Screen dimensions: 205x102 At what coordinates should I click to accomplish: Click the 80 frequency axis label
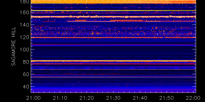click(x=26, y=62)
